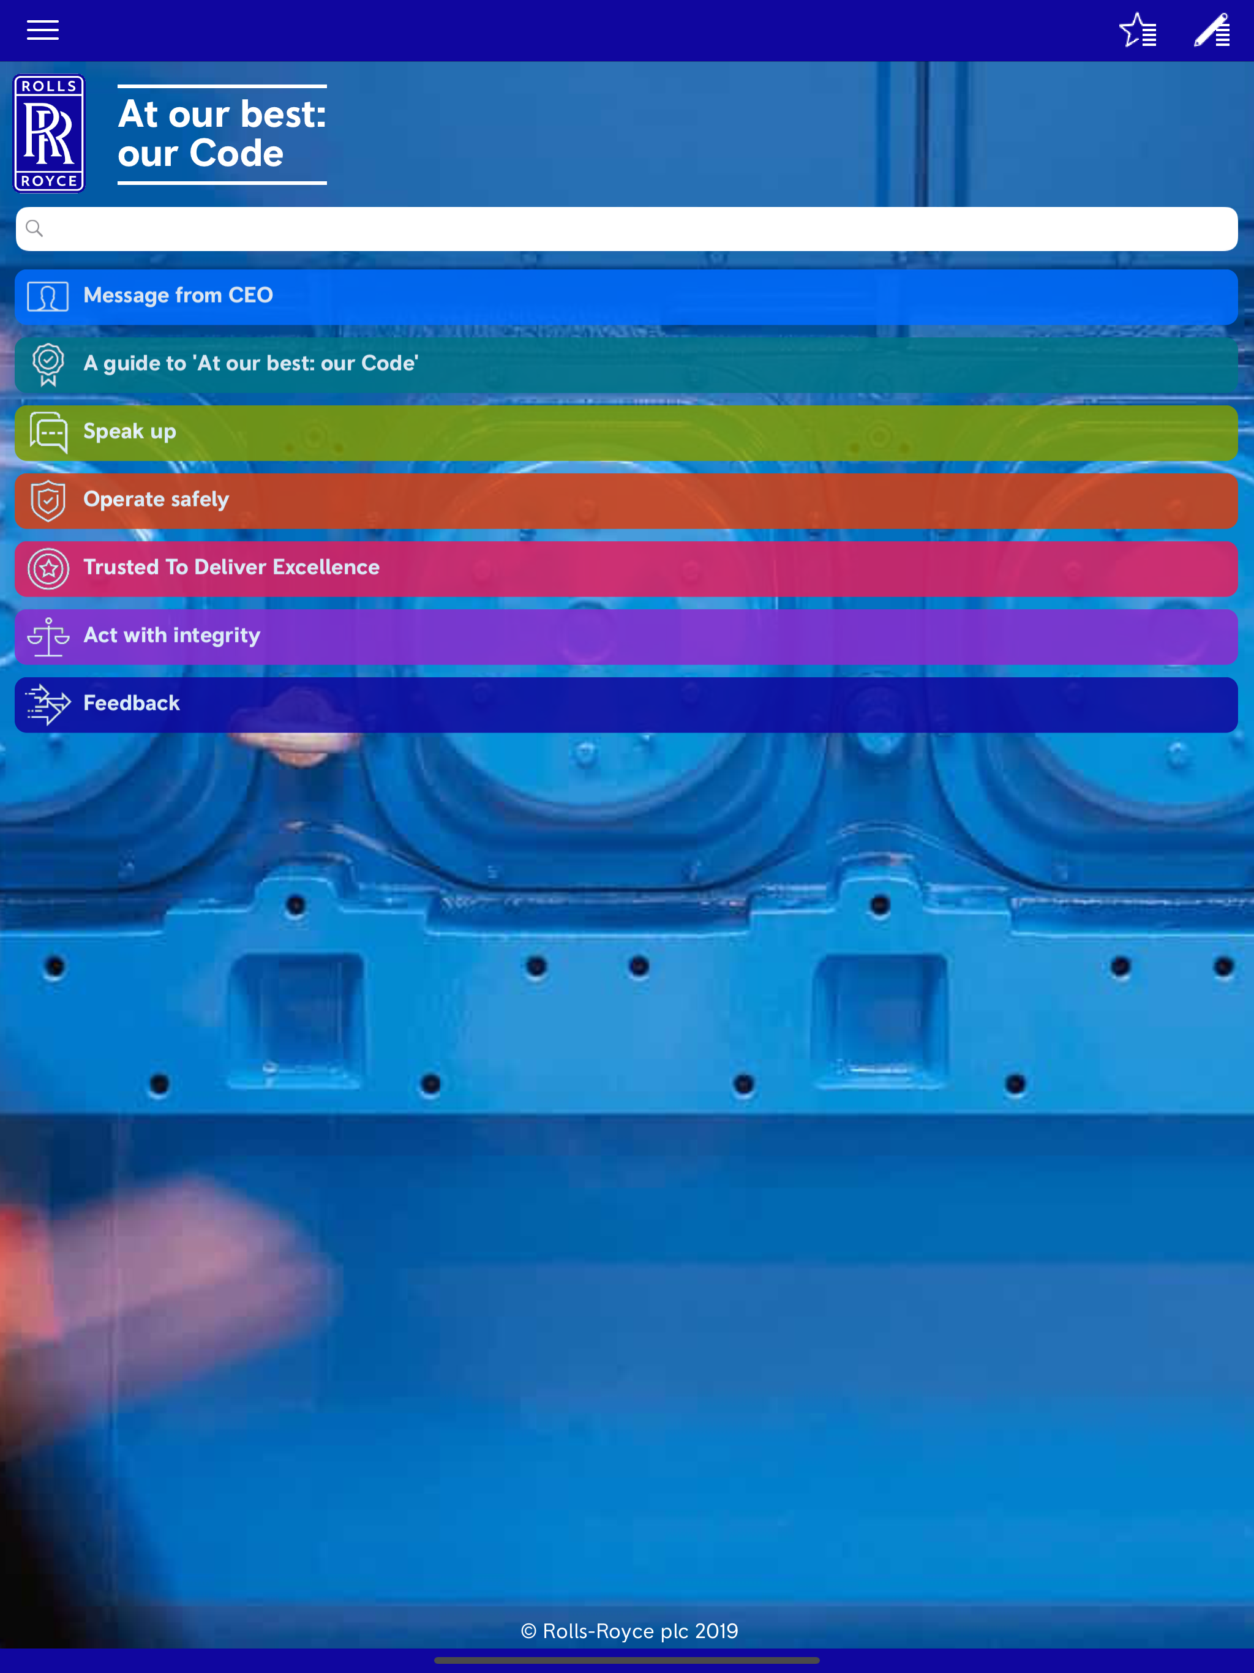Open the Act with integrity section

click(x=626, y=637)
